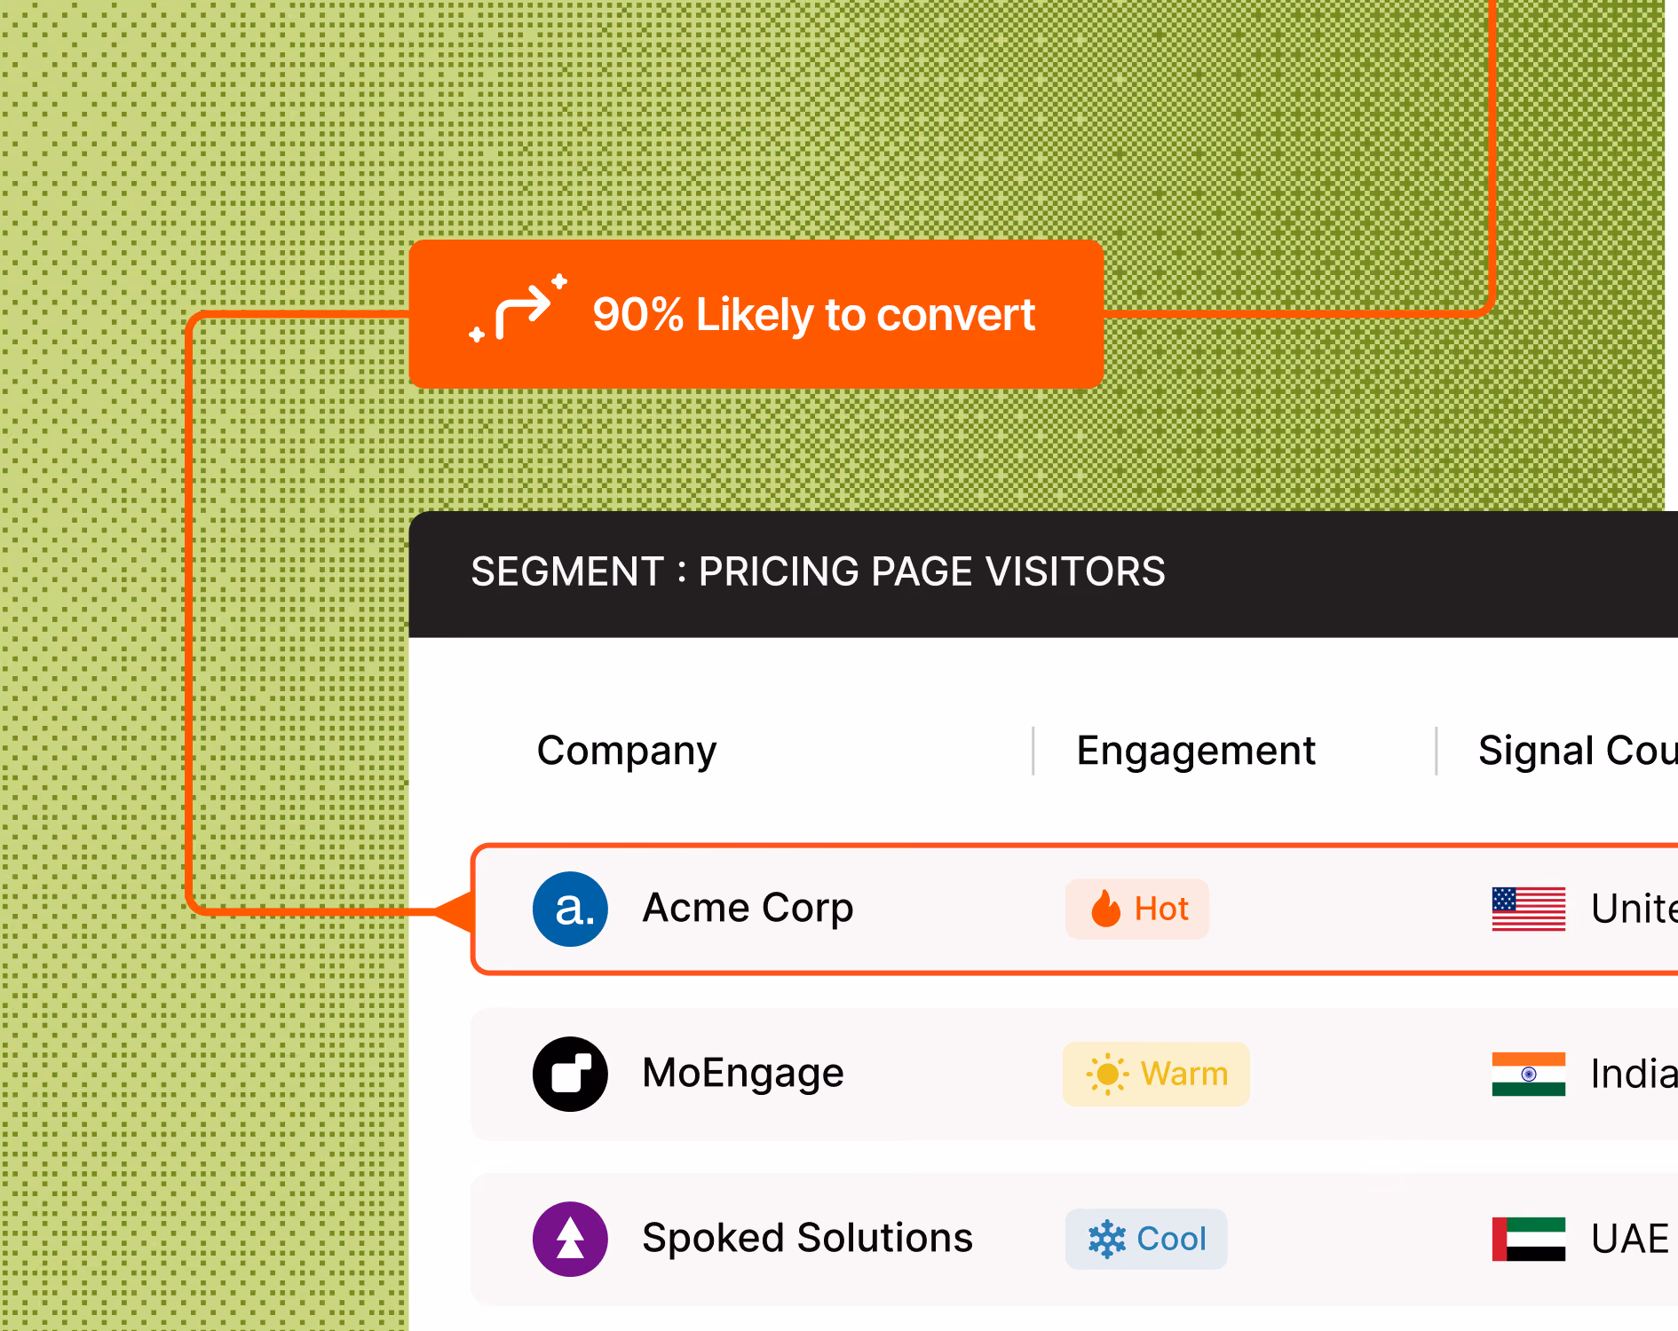Viewport: 1678px width, 1331px height.
Task: Click the Signal Count column header
Action: pos(1578,752)
